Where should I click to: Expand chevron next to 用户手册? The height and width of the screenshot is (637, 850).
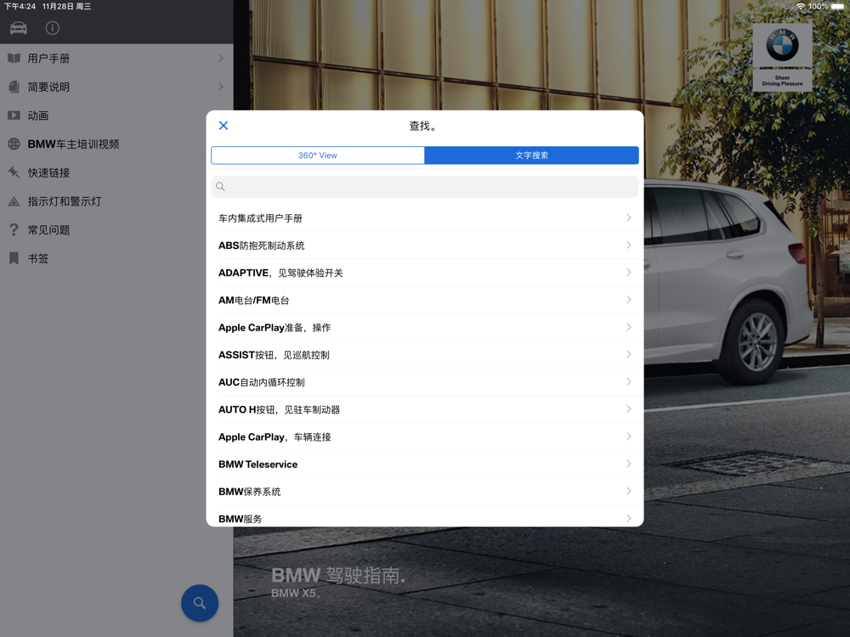(x=221, y=58)
